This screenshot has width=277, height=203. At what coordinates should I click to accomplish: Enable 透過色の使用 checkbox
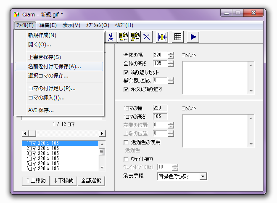[126, 142]
